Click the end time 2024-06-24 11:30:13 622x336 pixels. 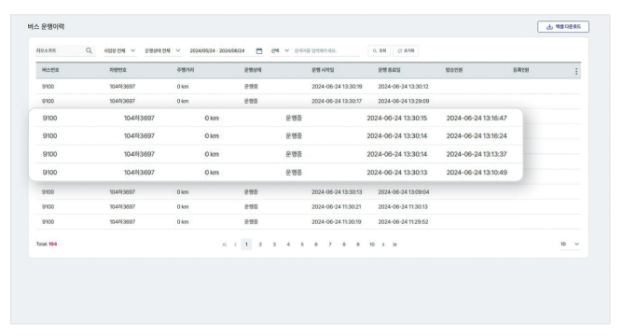tap(403, 206)
